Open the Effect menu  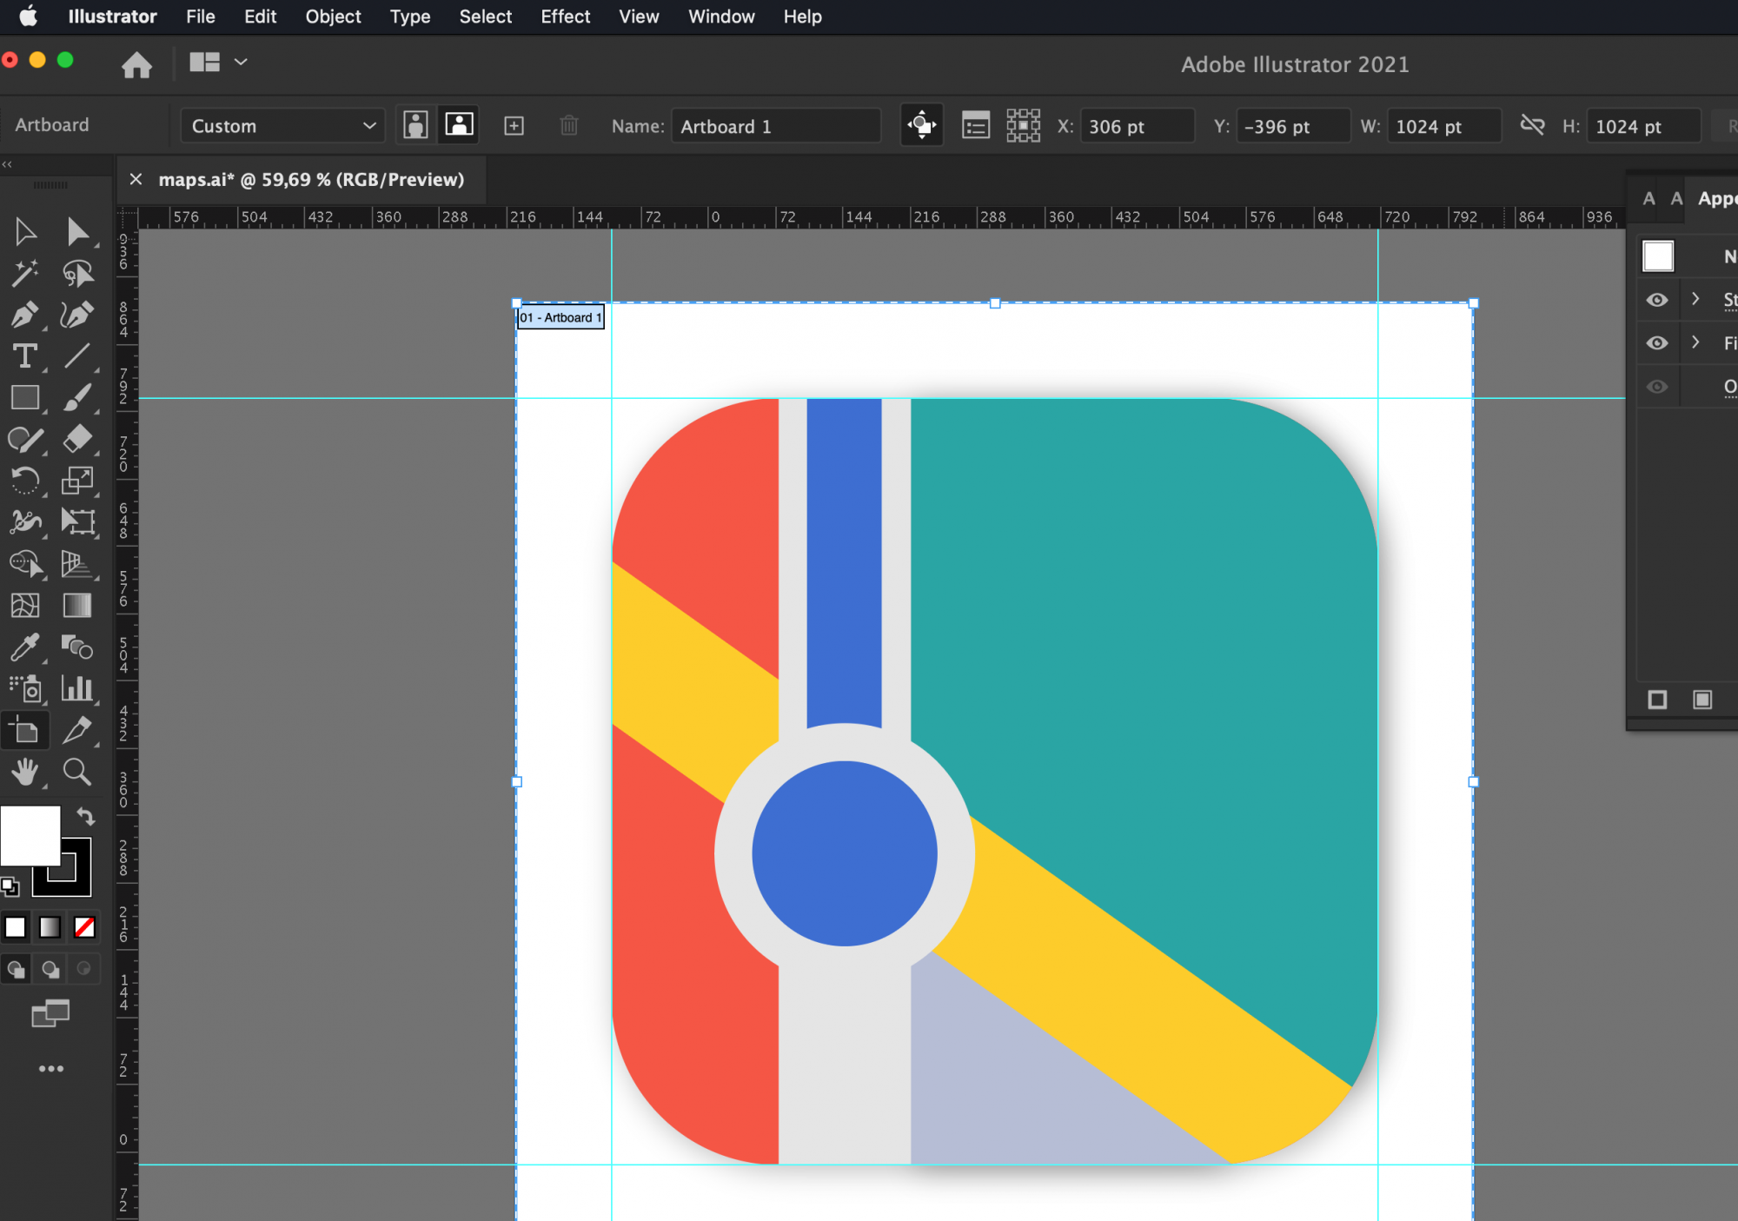[x=565, y=17]
